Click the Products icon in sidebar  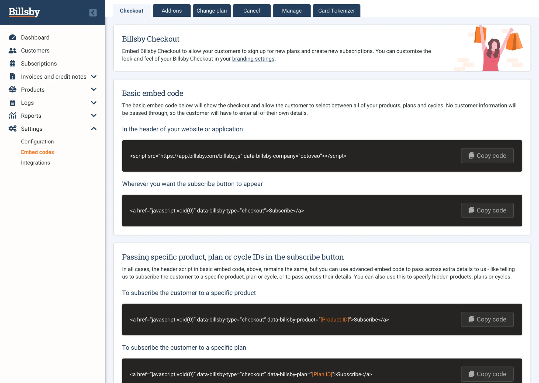[12, 89]
